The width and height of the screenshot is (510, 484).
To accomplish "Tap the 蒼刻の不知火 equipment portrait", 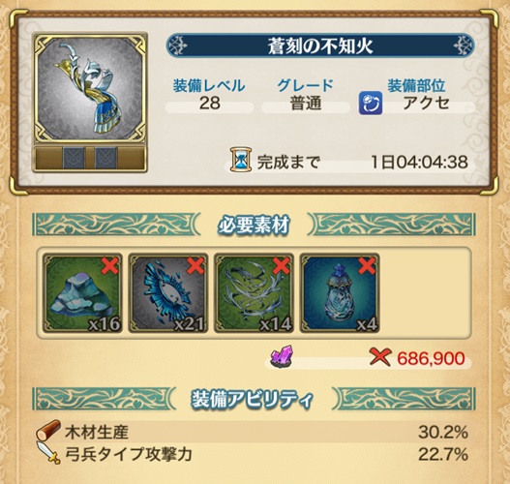I will [x=90, y=88].
